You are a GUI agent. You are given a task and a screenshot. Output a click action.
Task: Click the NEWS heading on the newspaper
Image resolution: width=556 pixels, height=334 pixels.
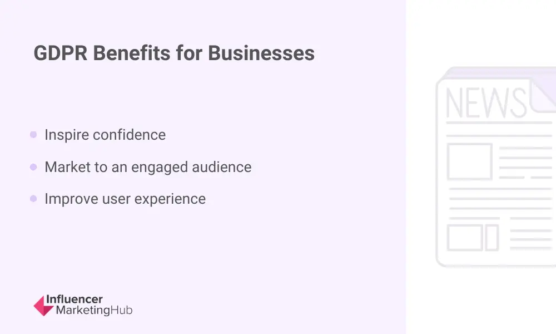(485, 103)
